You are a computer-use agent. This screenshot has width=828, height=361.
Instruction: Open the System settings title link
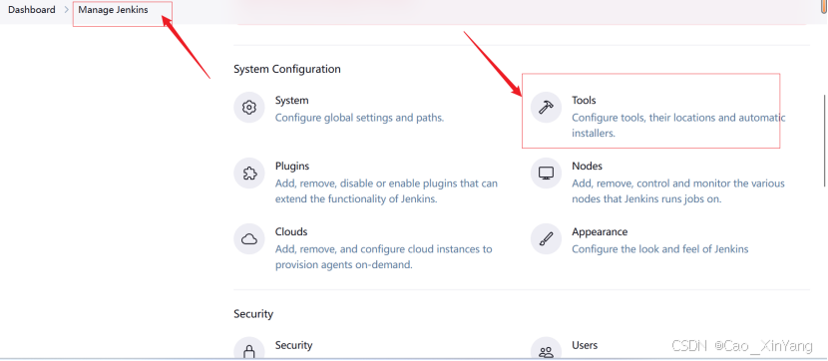[291, 101]
